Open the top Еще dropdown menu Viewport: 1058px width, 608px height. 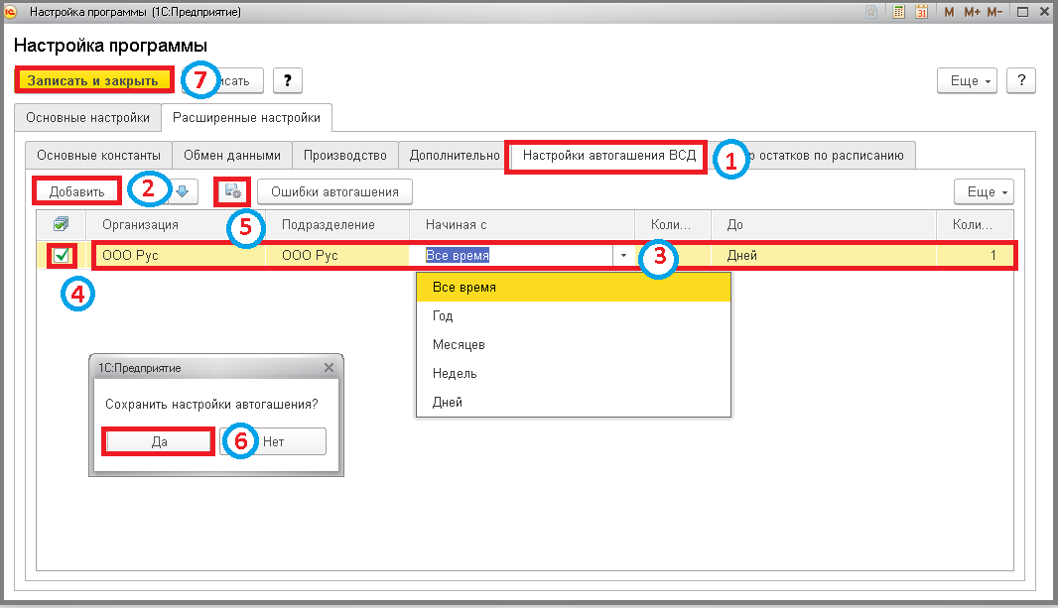pyautogui.click(x=967, y=81)
